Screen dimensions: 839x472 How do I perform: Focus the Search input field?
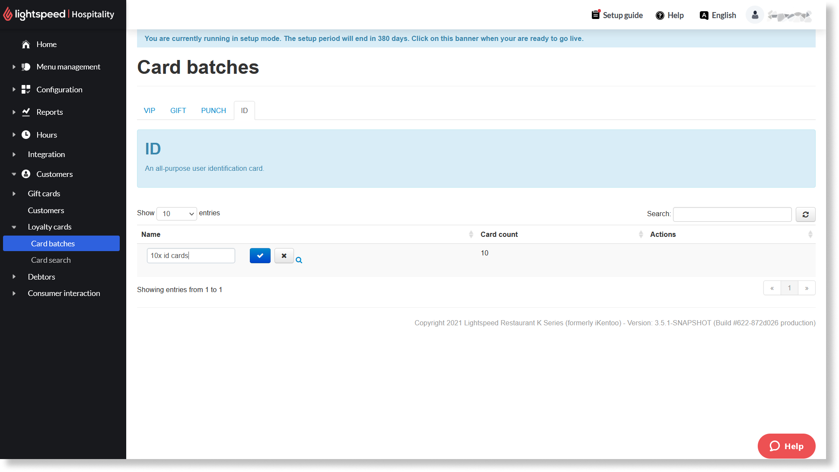click(732, 214)
